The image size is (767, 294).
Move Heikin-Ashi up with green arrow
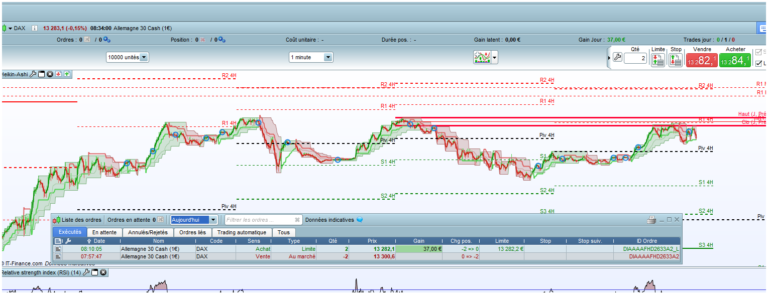(67, 74)
